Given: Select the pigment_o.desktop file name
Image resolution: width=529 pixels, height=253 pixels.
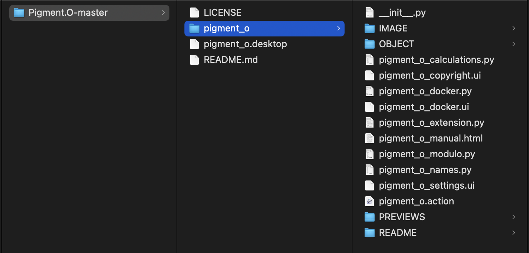Looking at the screenshot, I should (245, 44).
